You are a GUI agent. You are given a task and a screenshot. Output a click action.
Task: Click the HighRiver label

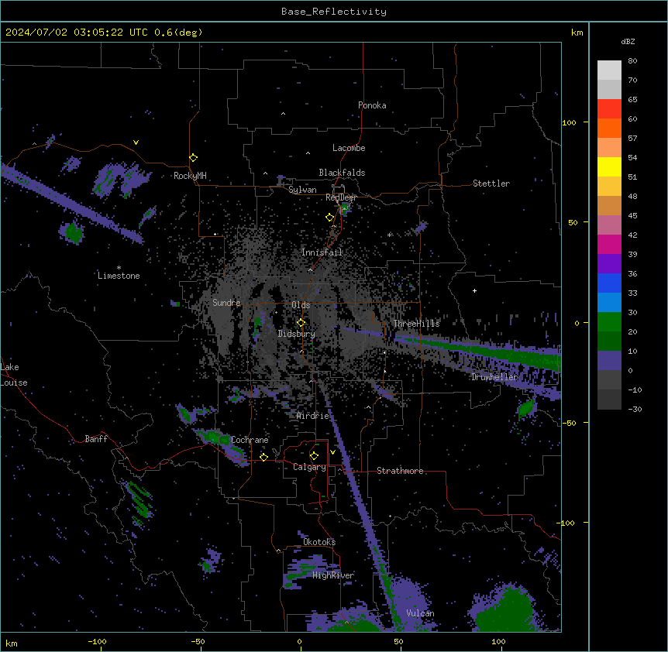pyautogui.click(x=333, y=575)
